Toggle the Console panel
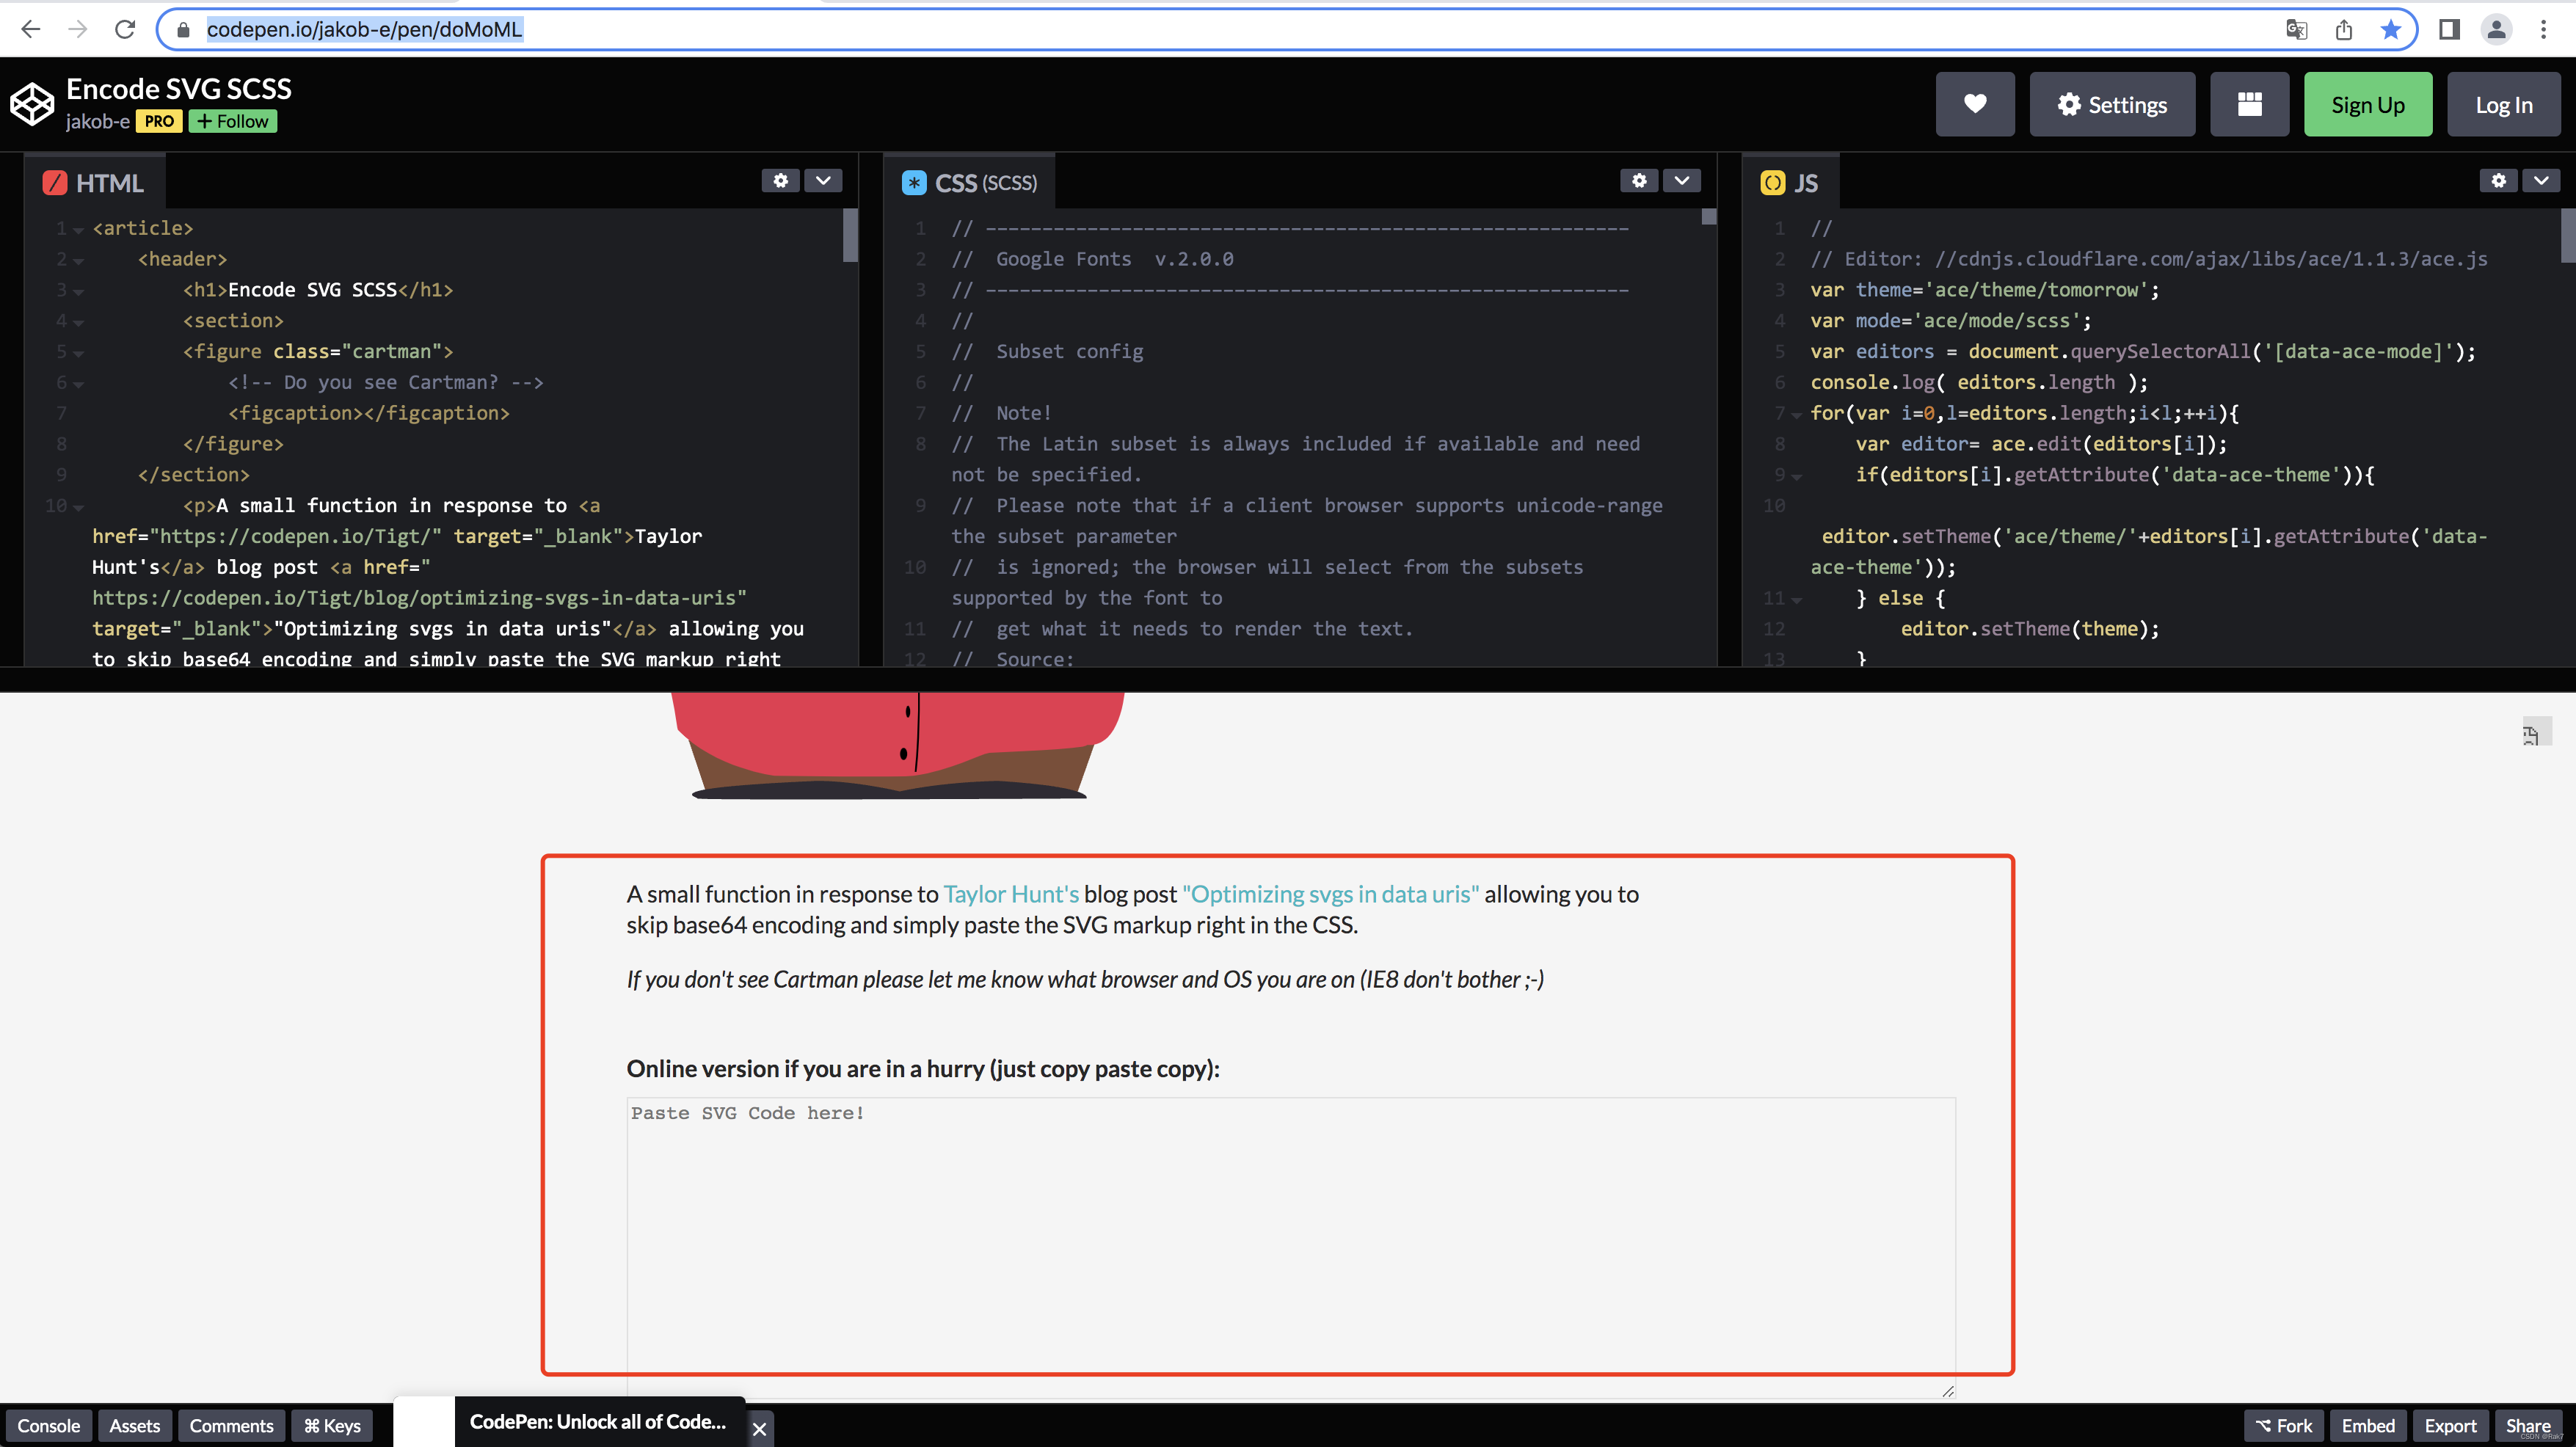2576x1447 pixels. point(48,1425)
